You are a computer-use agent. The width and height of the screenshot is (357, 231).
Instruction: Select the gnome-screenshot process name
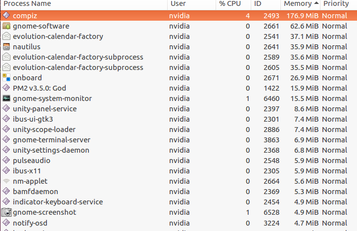click(45, 212)
